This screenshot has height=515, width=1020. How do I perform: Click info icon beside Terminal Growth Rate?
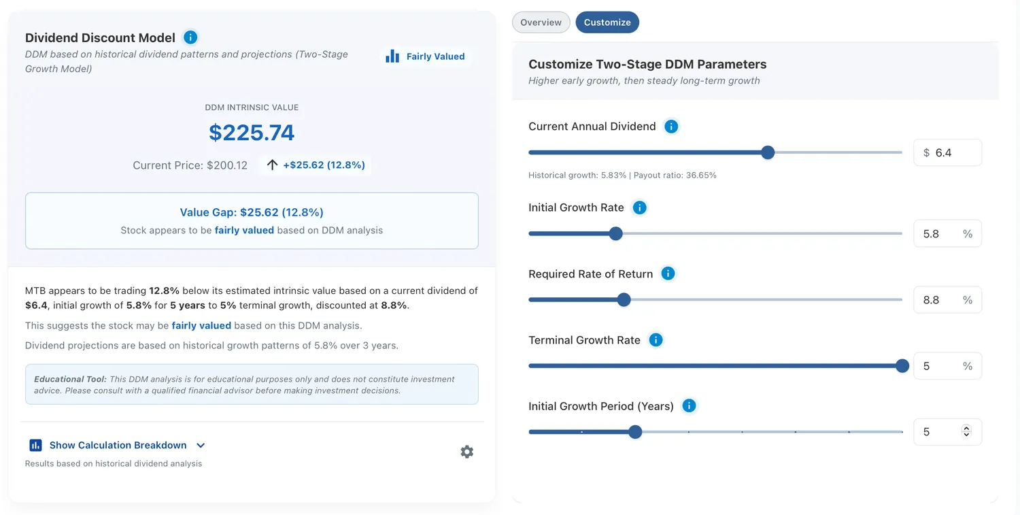click(656, 339)
